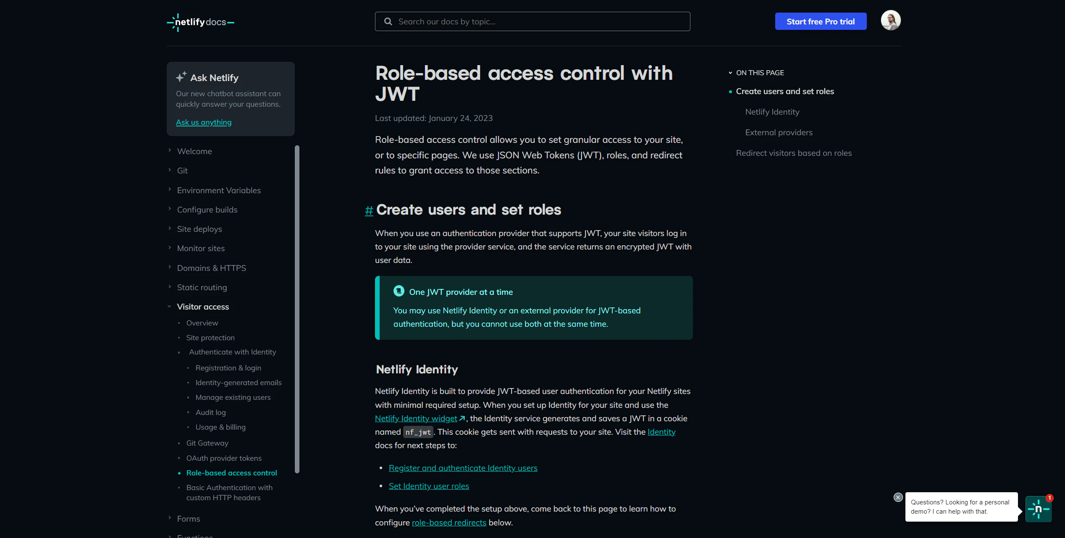The width and height of the screenshot is (1065, 538).
Task: Follow the role-based redirects link
Action: pyautogui.click(x=449, y=522)
